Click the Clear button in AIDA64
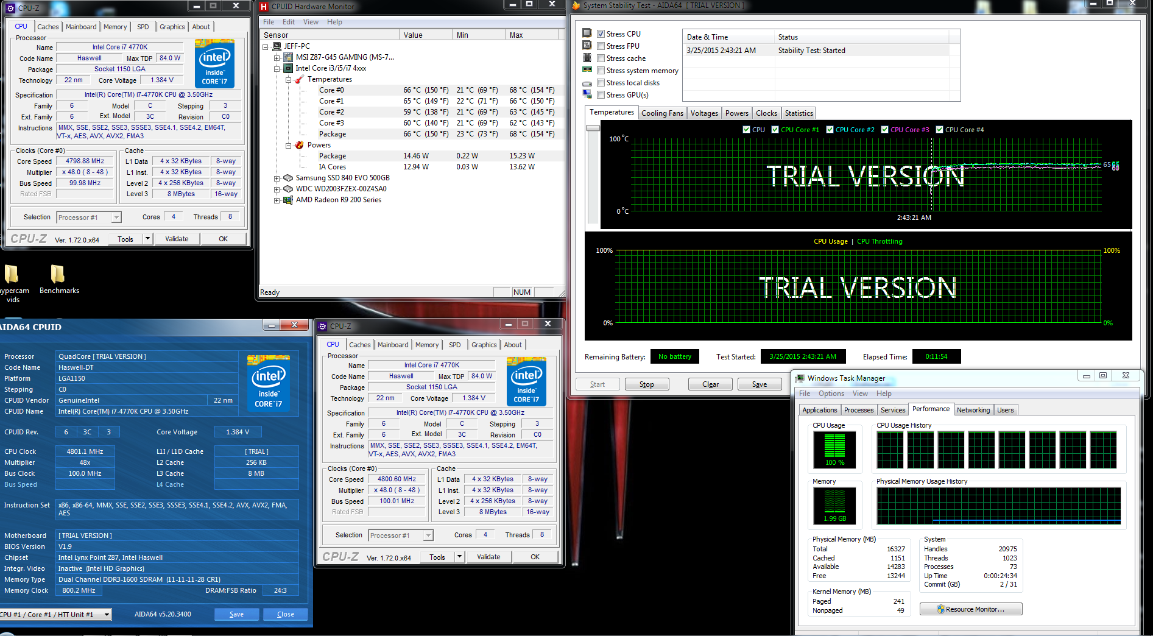This screenshot has width=1153, height=636. [x=710, y=384]
